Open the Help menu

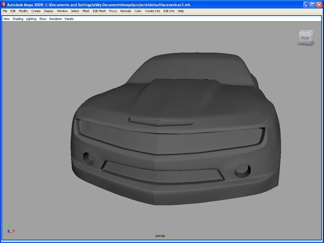[x=181, y=11]
